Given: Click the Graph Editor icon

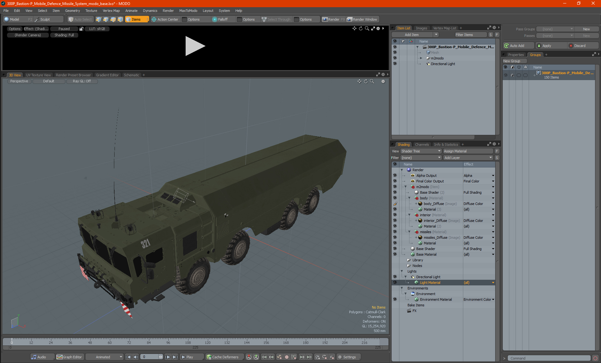Looking at the screenshot, I should point(59,357).
